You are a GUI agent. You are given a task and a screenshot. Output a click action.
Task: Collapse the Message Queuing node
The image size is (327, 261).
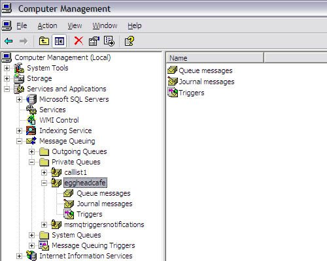coord(19,142)
